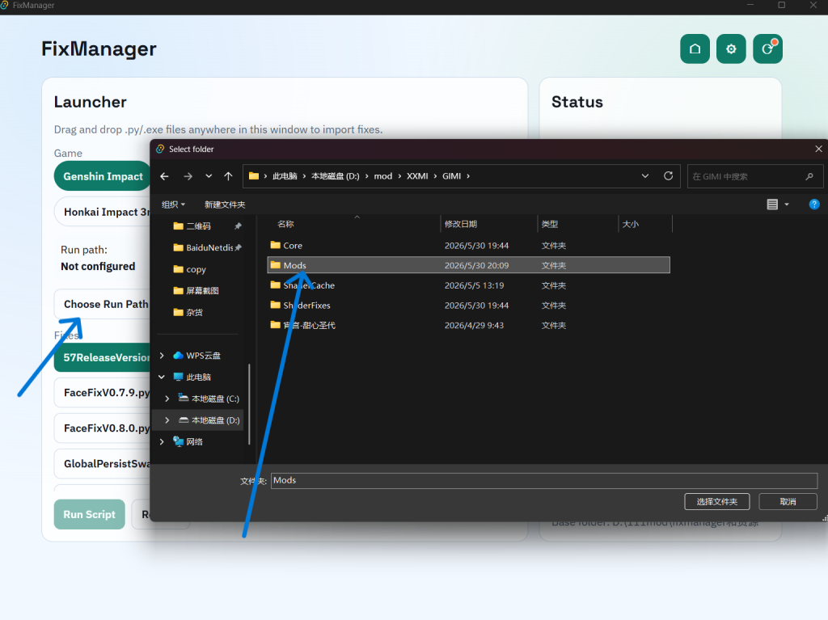
Task: Expand the 本地磁盘 (C:) tree node
Action: coord(167,399)
